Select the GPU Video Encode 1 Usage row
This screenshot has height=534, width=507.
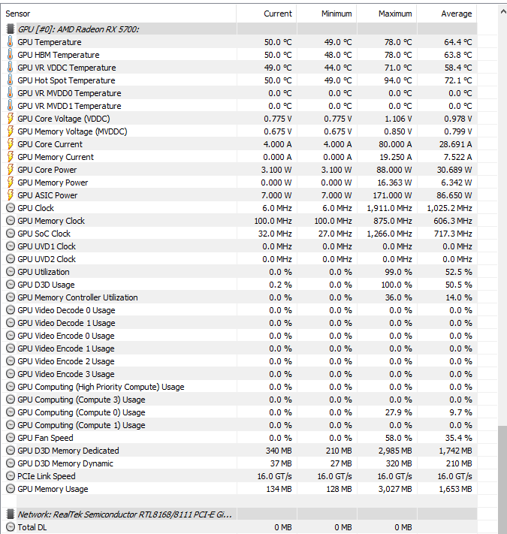coord(239,348)
